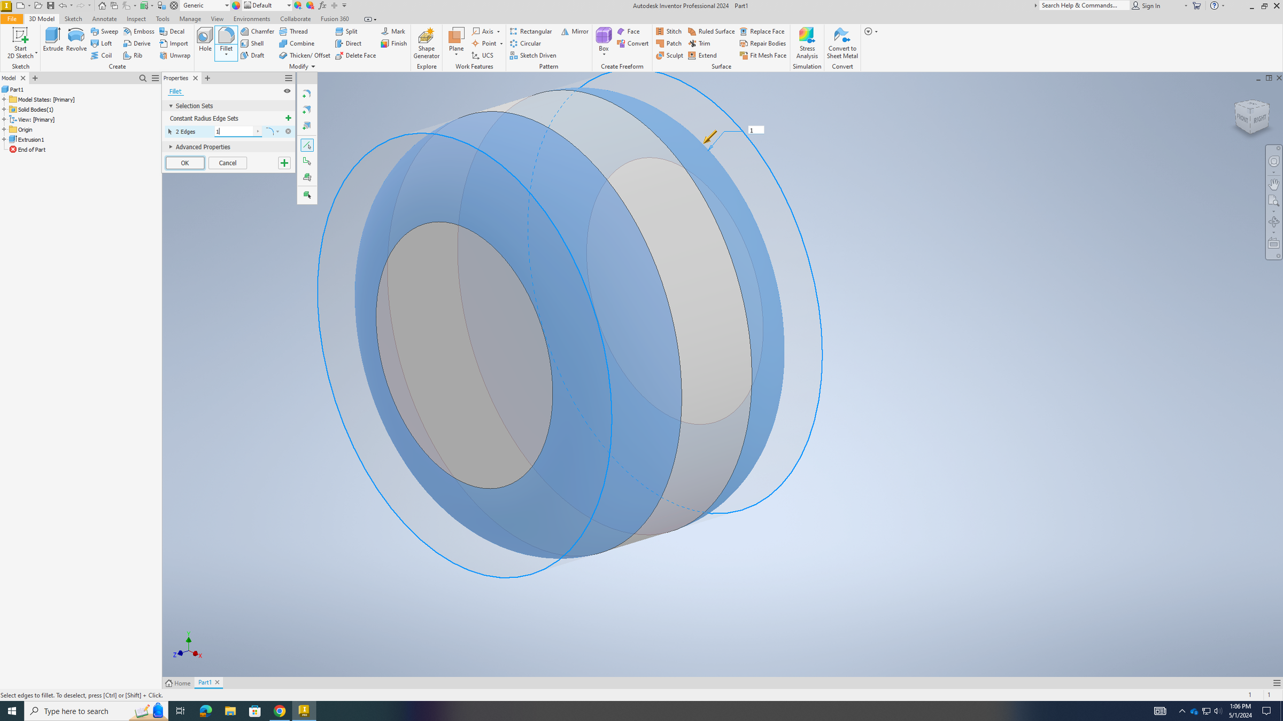The image size is (1283, 721).
Task: Select Convert to Sheet Metal
Action: [842, 43]
